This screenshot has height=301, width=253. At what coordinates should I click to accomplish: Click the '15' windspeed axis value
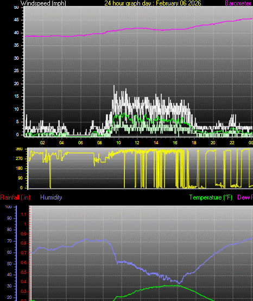[x=16, y=97]
